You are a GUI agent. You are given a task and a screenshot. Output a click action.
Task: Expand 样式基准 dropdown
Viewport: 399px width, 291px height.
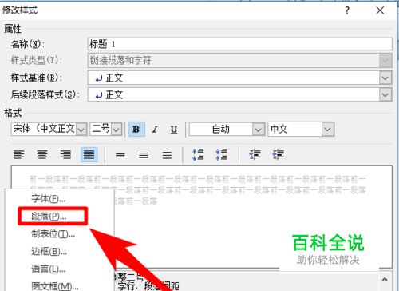pos(385,78)
